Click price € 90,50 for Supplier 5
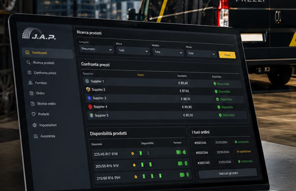 188,115
